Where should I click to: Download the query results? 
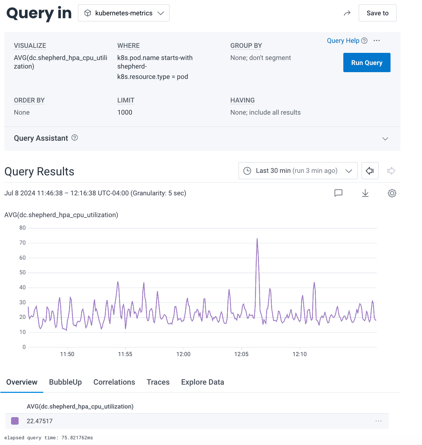pyautogui.click(x=365, y=193)
